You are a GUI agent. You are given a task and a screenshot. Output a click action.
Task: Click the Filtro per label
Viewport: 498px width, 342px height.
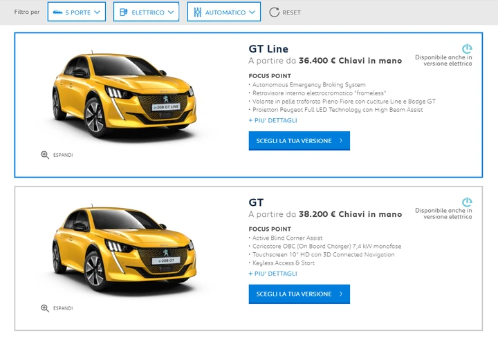[x=27, y=12]
